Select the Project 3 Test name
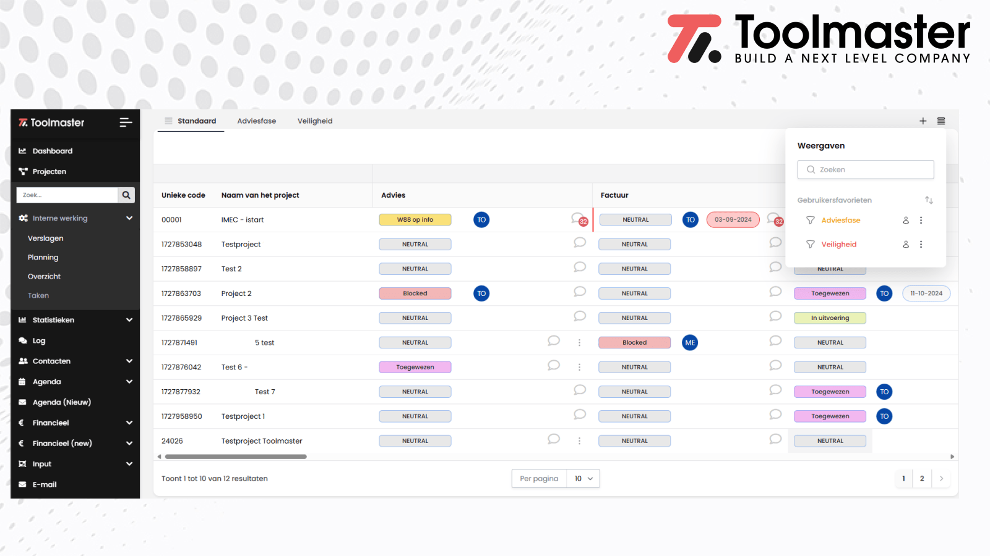This screenshot has width=990, height=556. coord(244,318)
